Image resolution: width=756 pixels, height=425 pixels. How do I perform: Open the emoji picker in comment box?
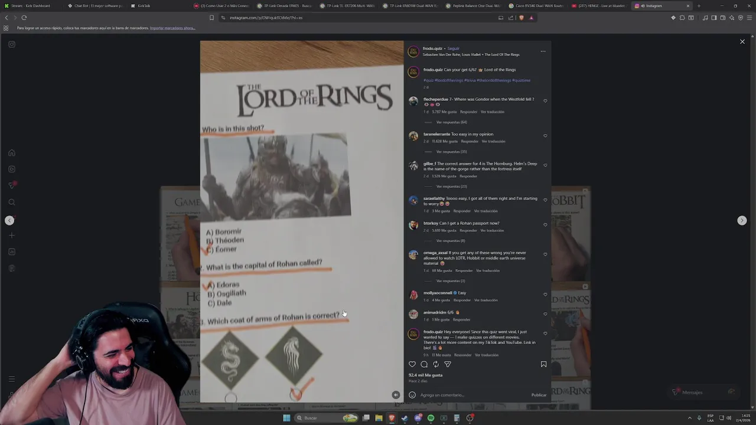[412, 395]
